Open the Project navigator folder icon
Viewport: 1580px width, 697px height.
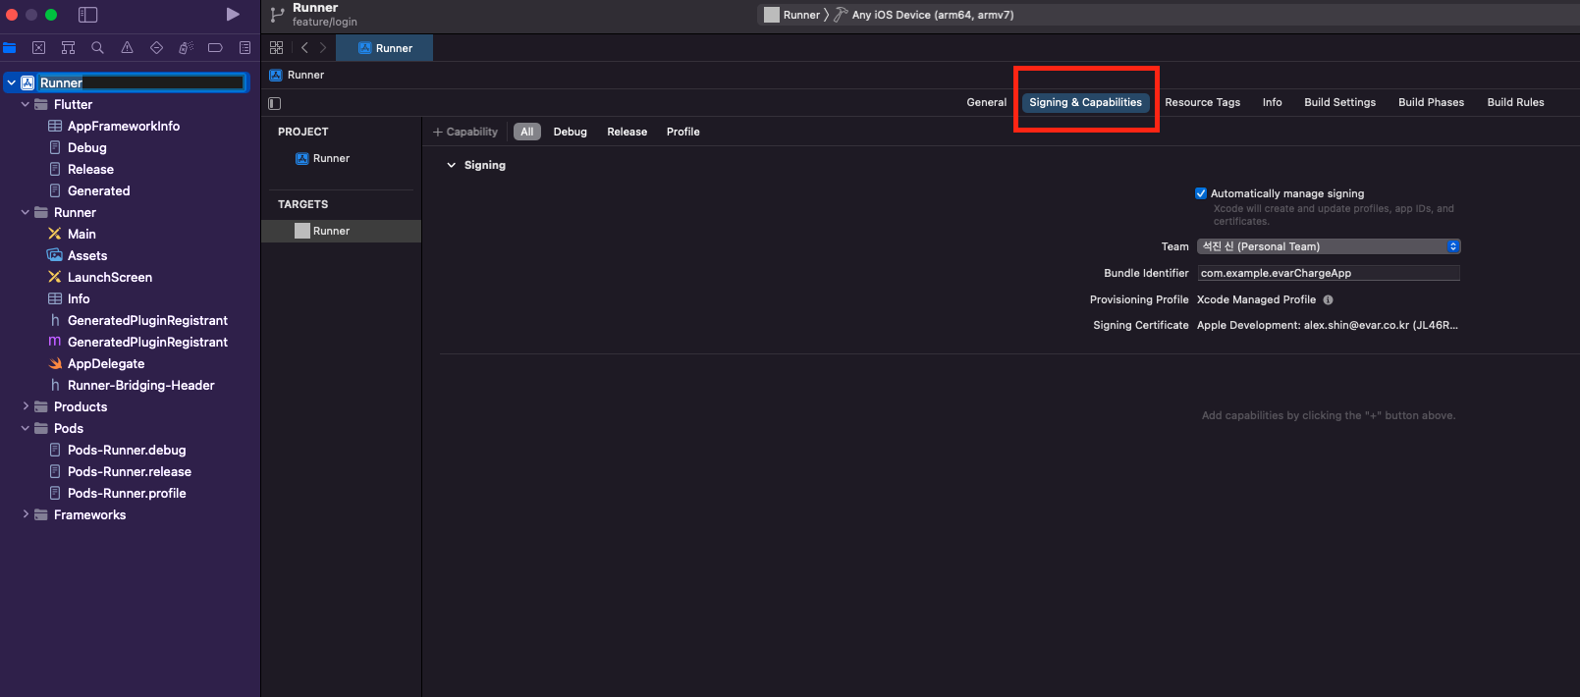(x=10, y=47)
